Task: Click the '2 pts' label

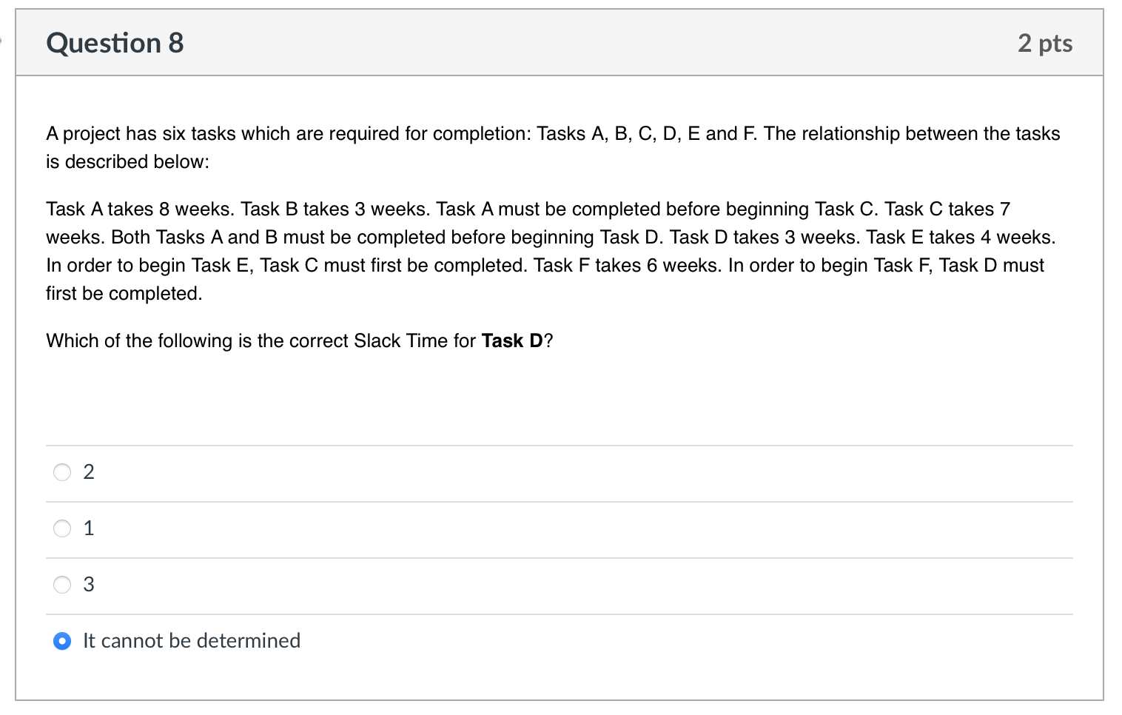Action: point(1045,43)
